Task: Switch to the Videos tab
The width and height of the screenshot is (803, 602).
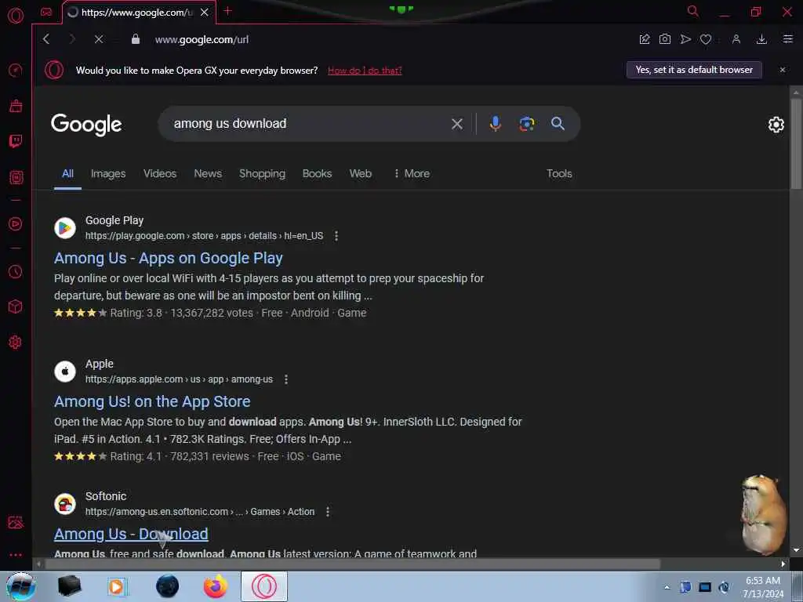Action: [160, 173]
